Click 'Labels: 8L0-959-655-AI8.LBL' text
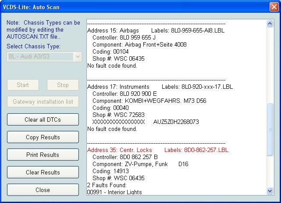 188,31
